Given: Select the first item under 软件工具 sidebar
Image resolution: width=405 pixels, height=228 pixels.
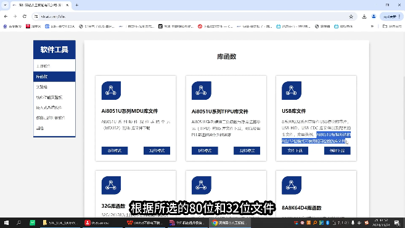Looking at the screenshot, I should click(54, 66).
